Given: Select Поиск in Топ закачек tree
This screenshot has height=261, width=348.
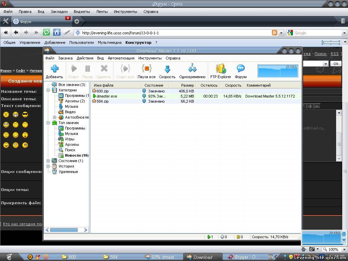Looking at the screenshot, I should tap(70, 150).
